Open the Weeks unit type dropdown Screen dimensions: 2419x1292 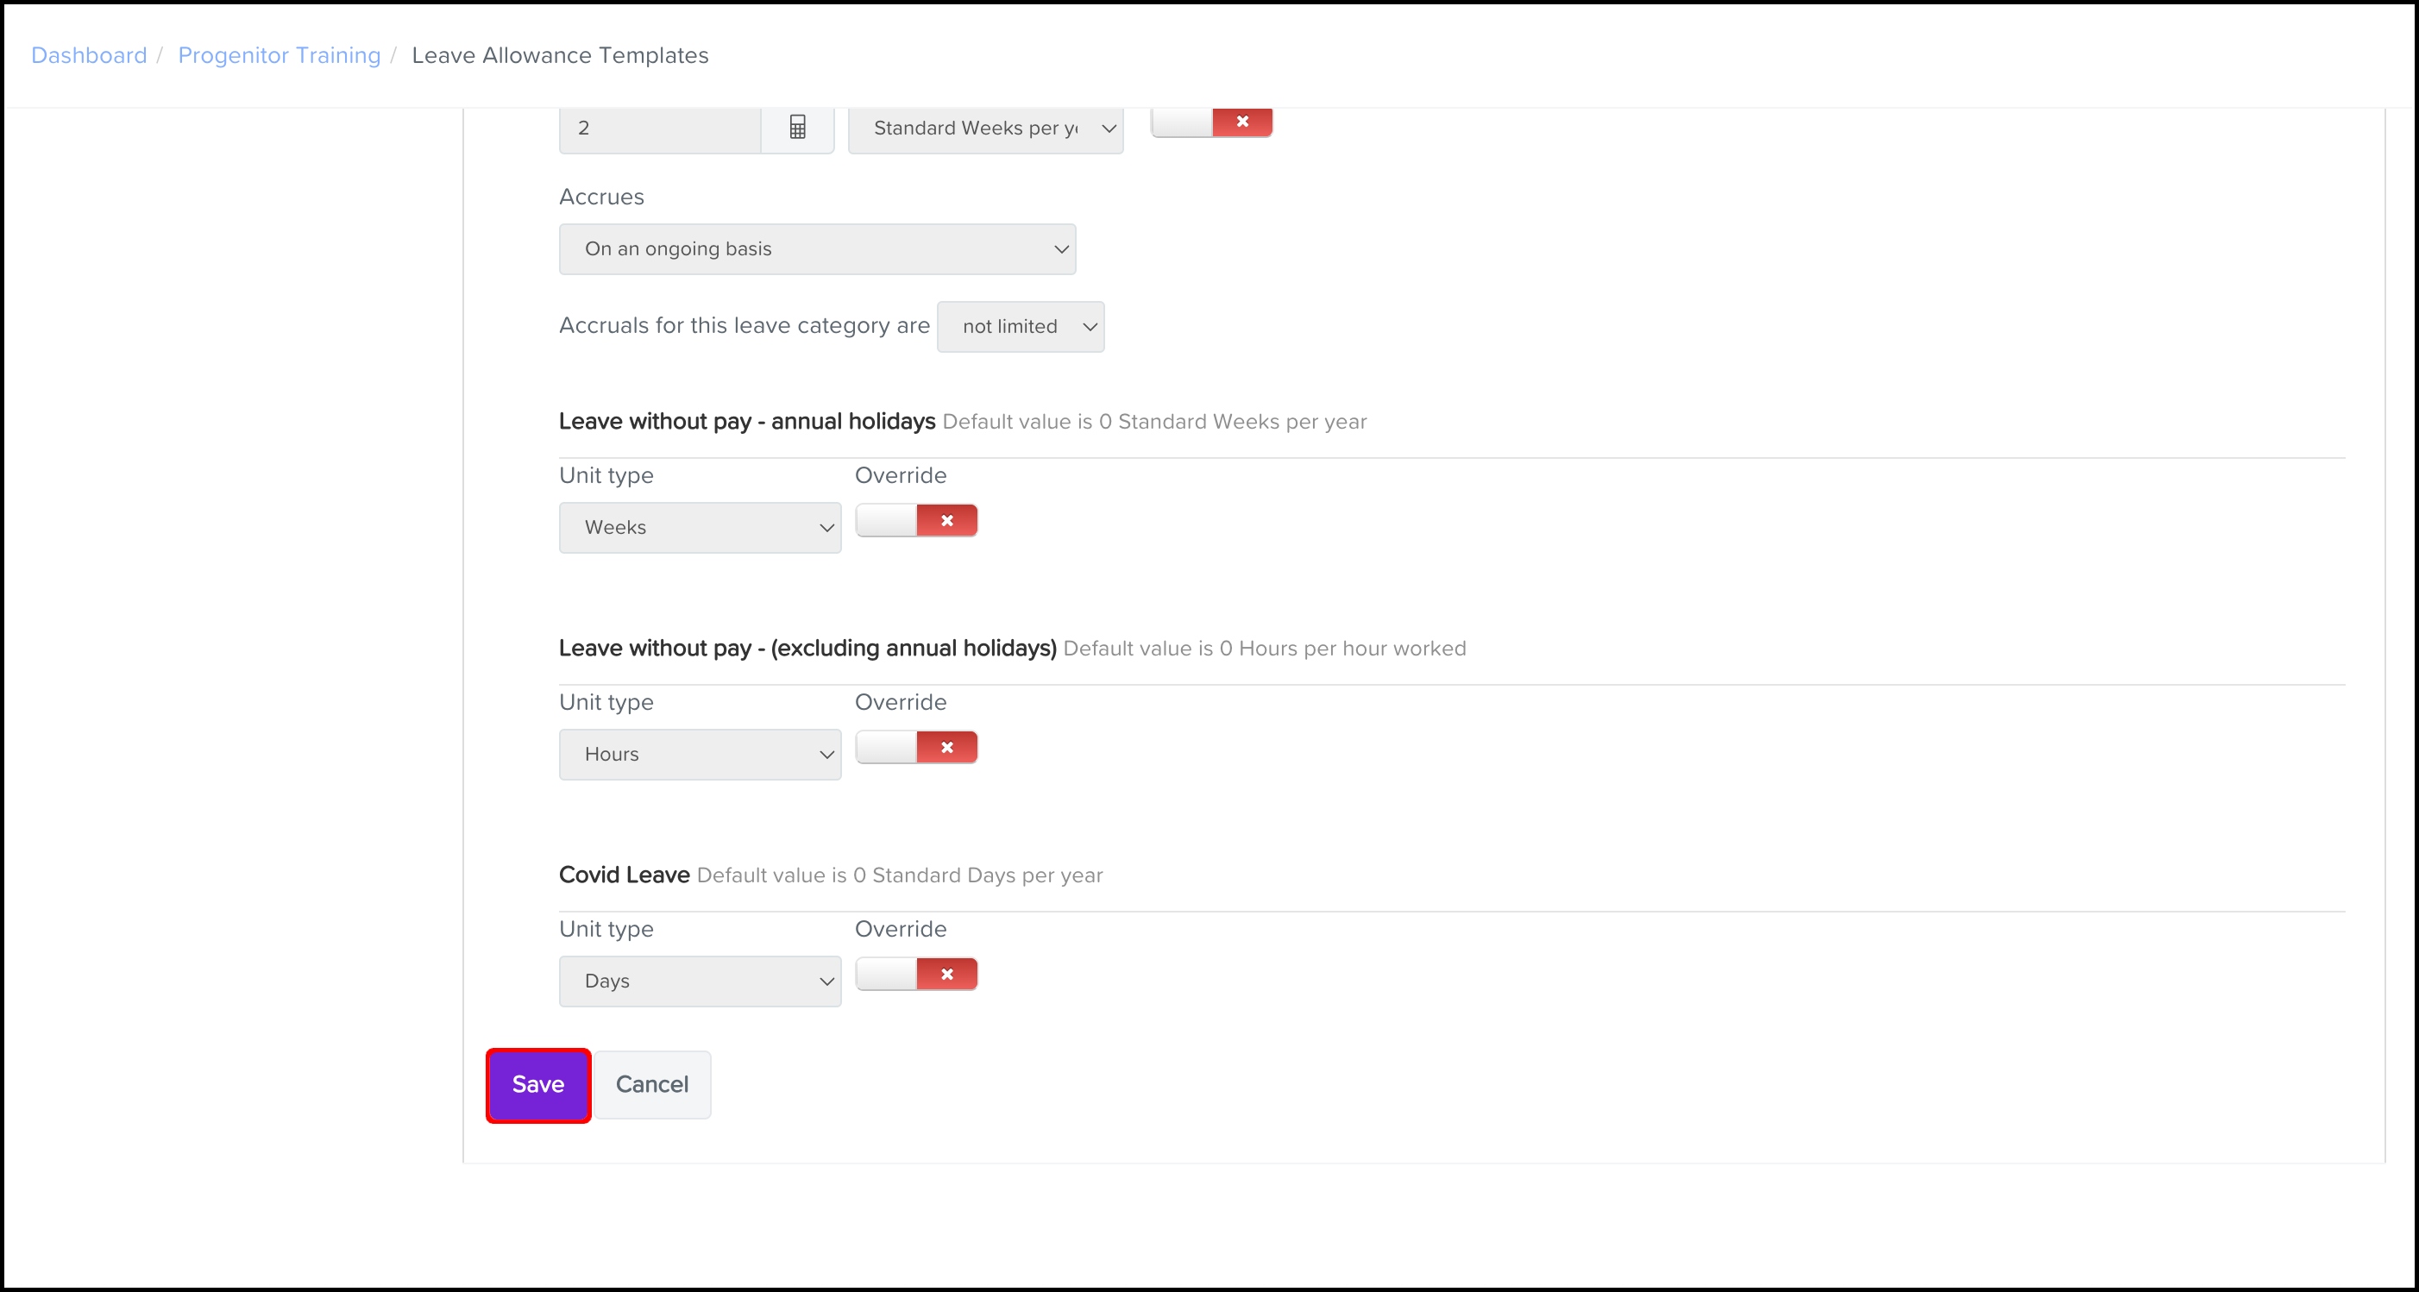point(700,528)
